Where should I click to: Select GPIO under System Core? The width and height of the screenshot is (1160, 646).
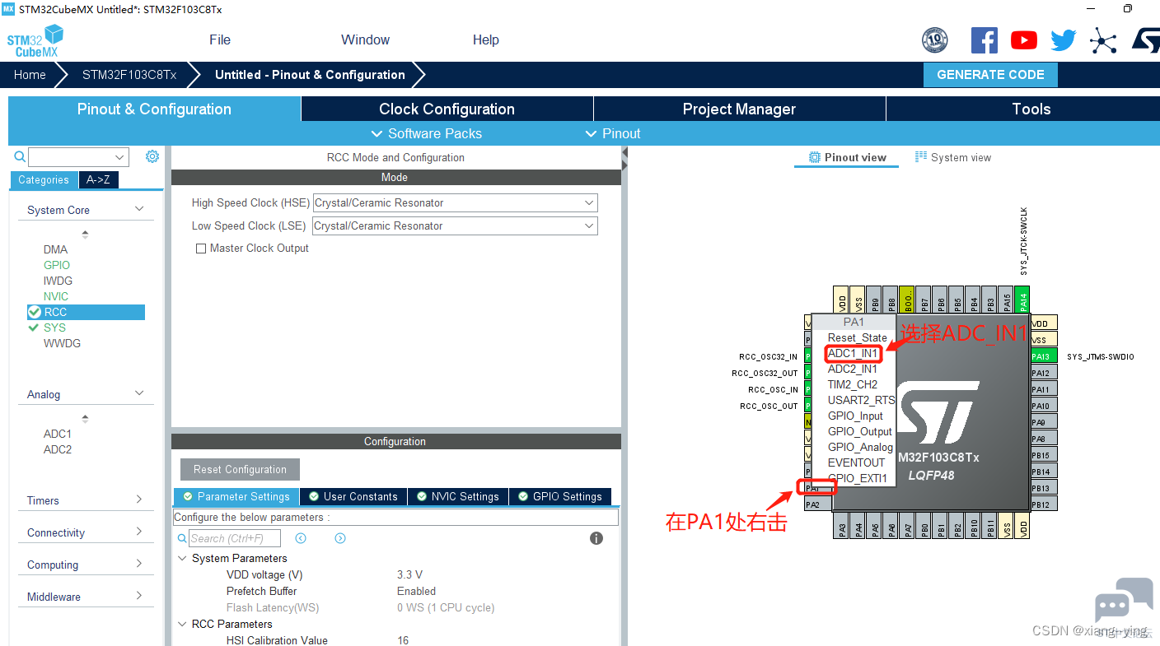click(x=57, y=265)
